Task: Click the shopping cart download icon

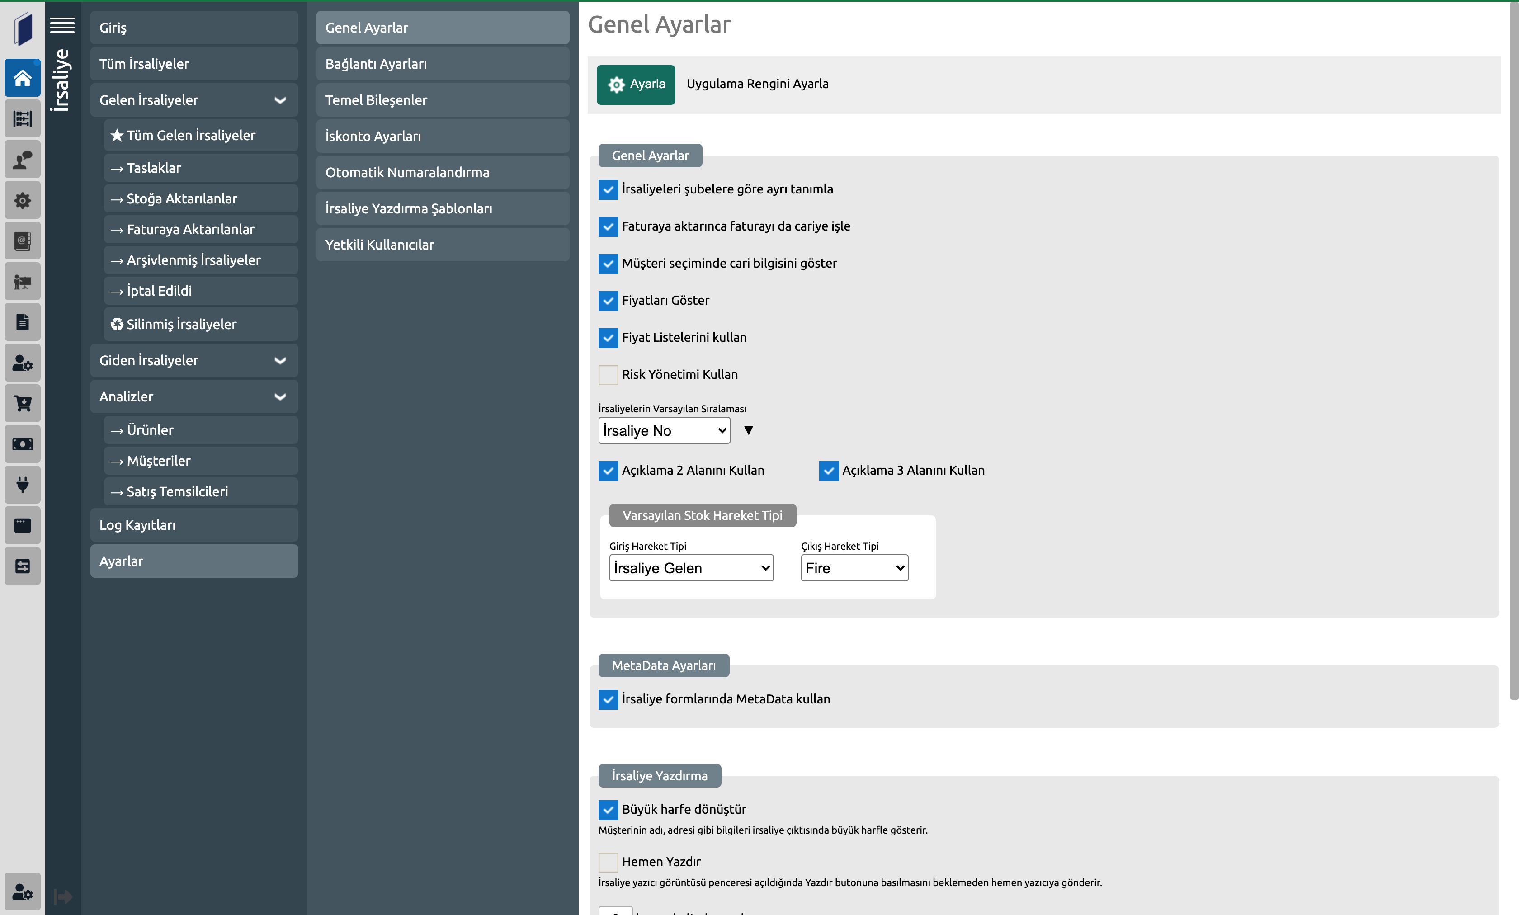Action: click(x=23, y=404)
